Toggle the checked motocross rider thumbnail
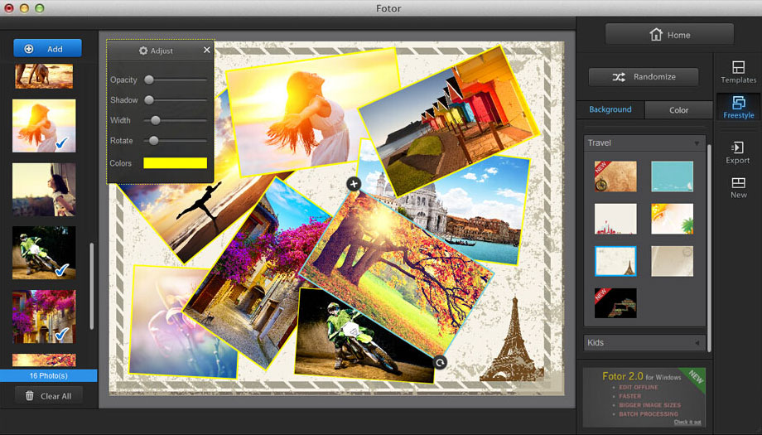Image resolution: width=762 pixels, height=435 pixels. pos(44,253)
